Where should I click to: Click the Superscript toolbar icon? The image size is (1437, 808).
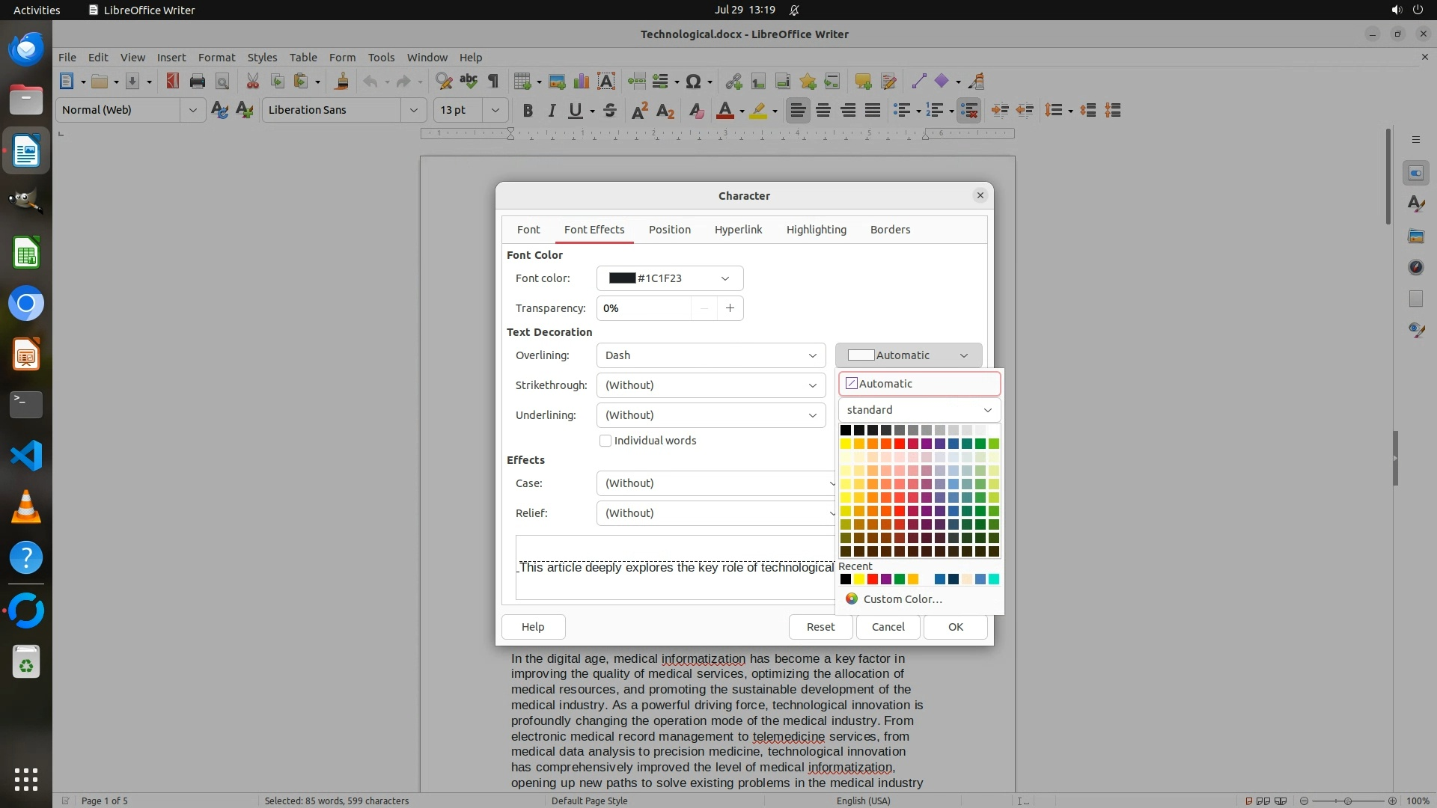point(639,111)
